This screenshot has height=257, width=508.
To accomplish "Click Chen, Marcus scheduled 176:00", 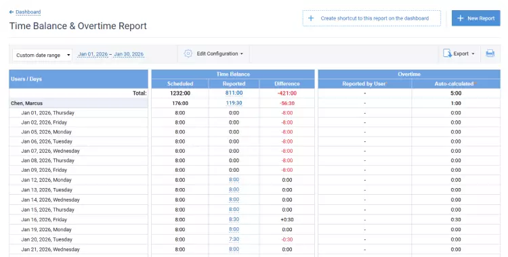I will tap(180, 103).
